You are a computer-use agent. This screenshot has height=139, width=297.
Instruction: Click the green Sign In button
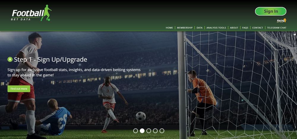(271, 11)
